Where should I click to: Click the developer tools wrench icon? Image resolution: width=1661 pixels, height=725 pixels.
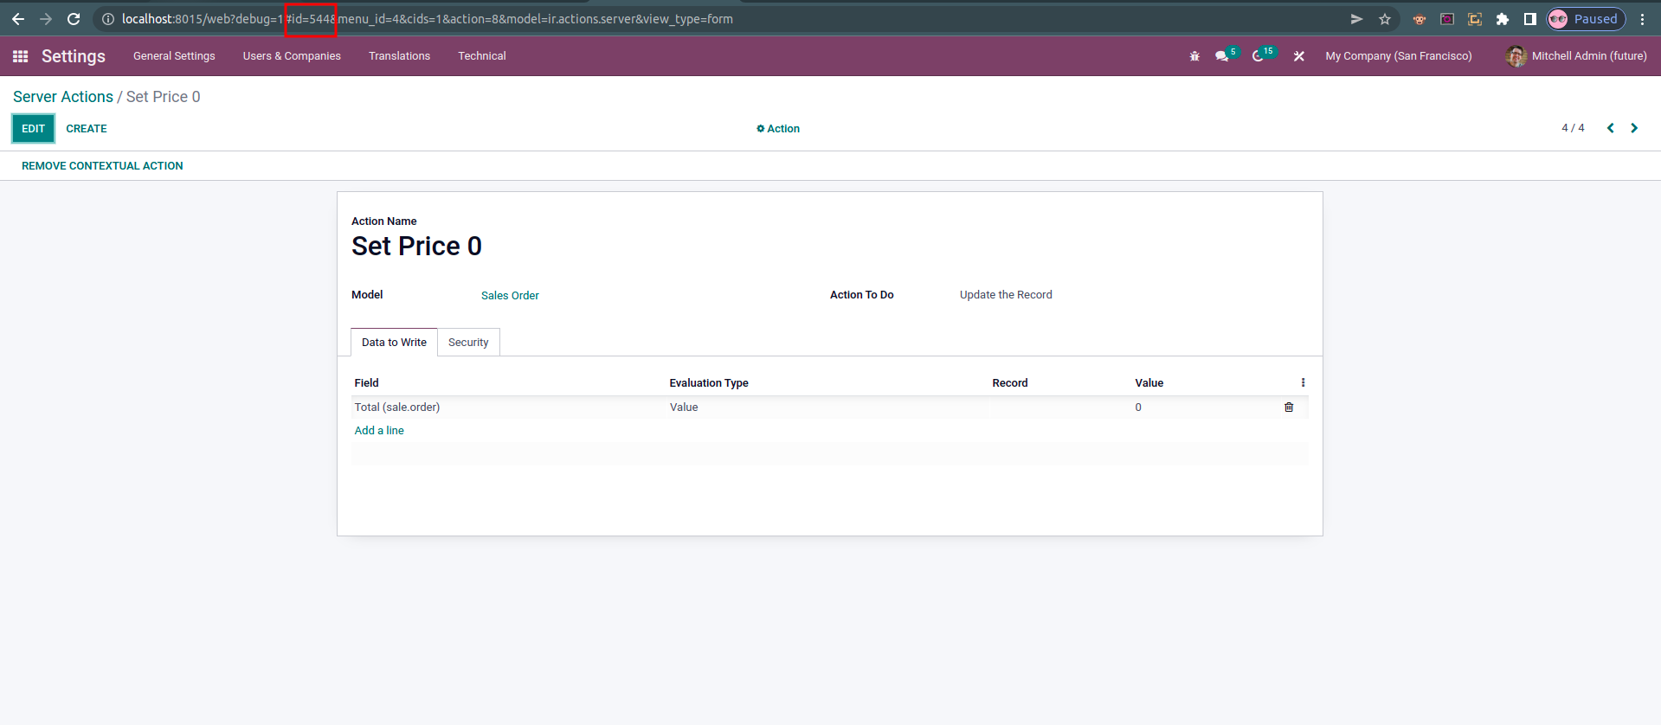[1299, 56]
